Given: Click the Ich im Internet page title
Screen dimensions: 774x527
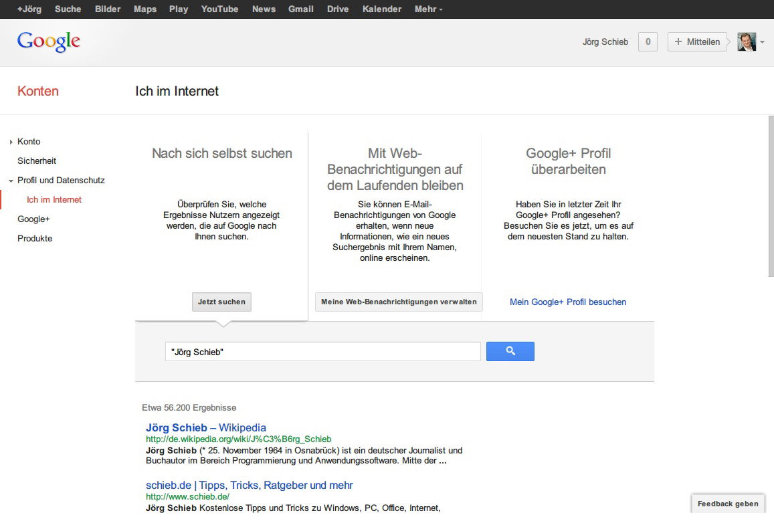Looking at the screenshot, I should click(x=177, y=91).
